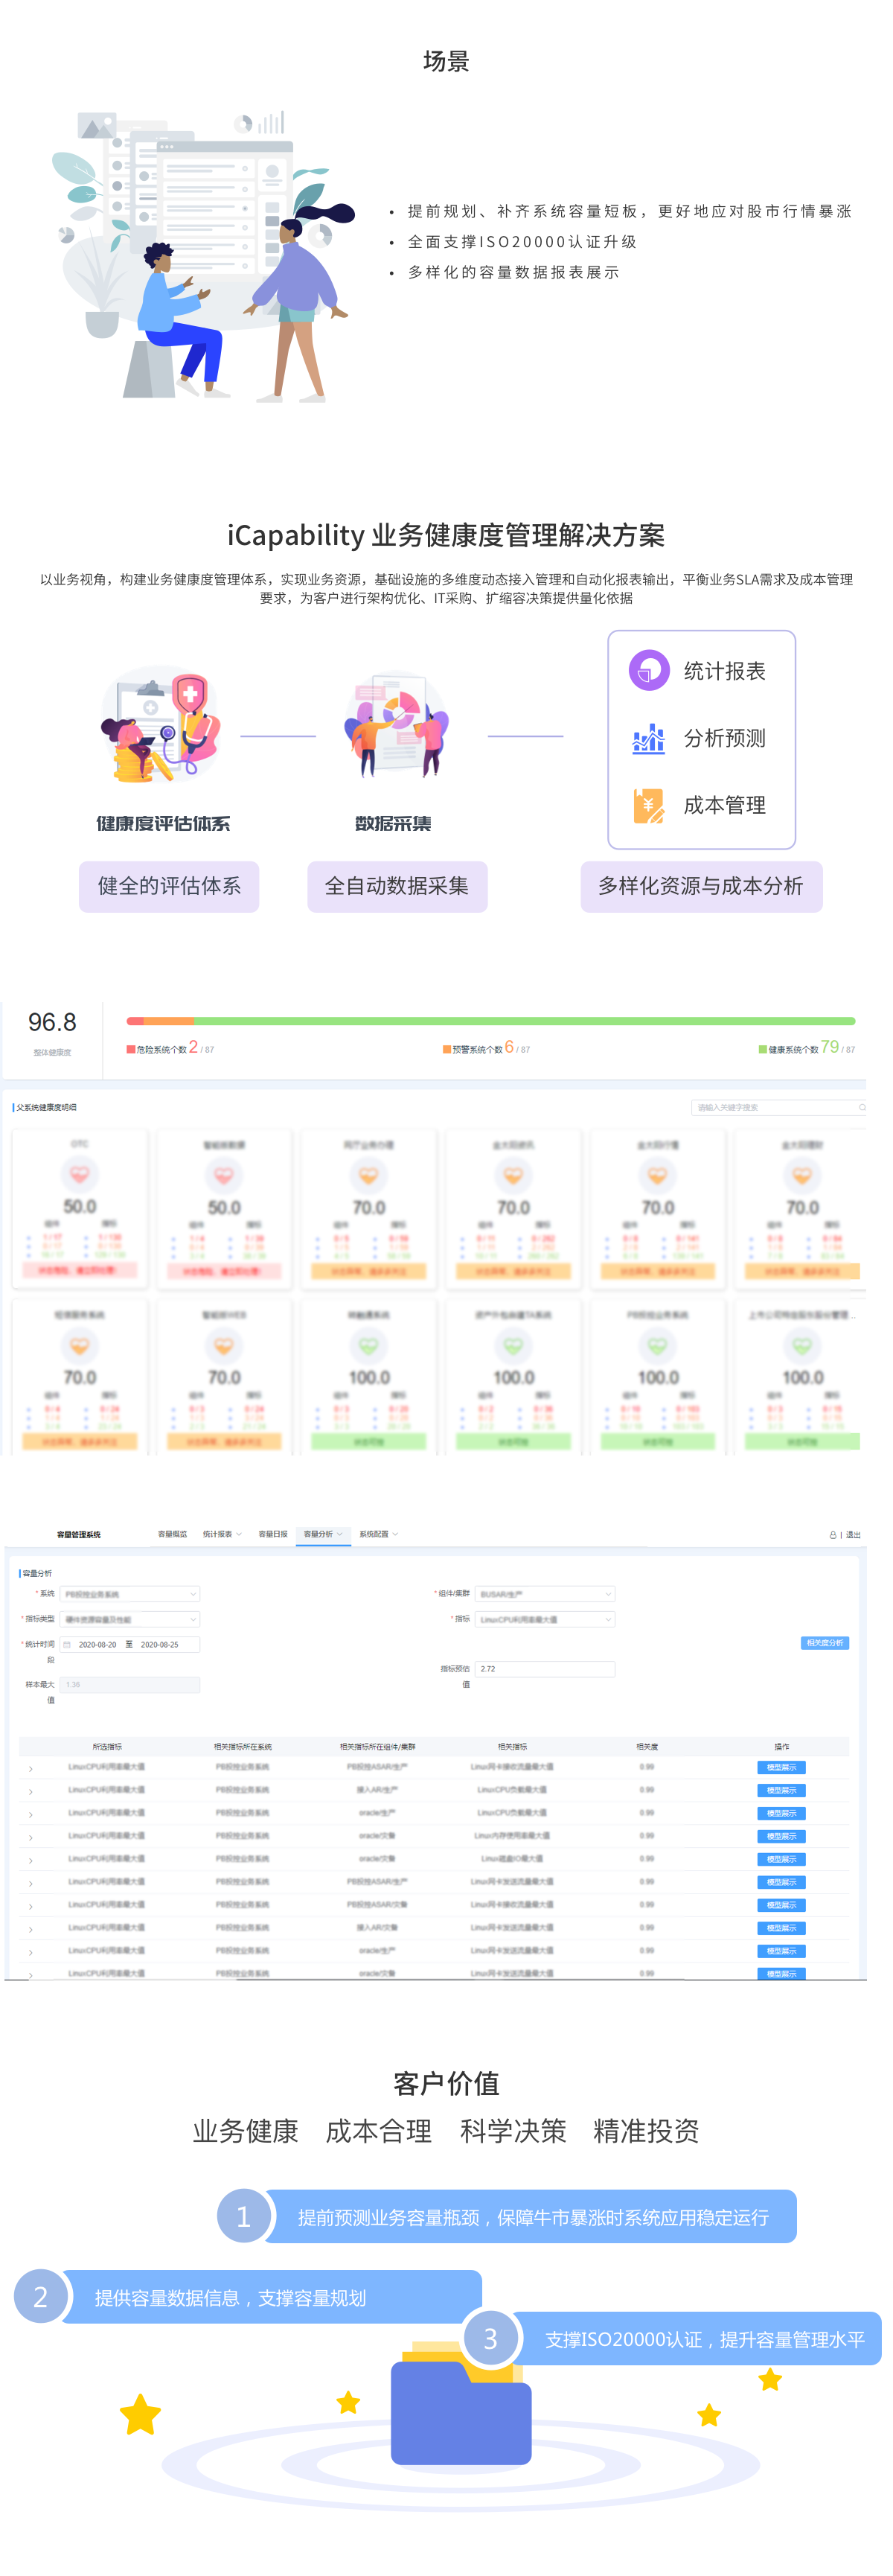Click the 科学决策 value text

tap(513, 2131)
